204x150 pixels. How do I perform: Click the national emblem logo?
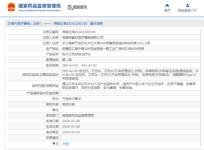[11, 7]
